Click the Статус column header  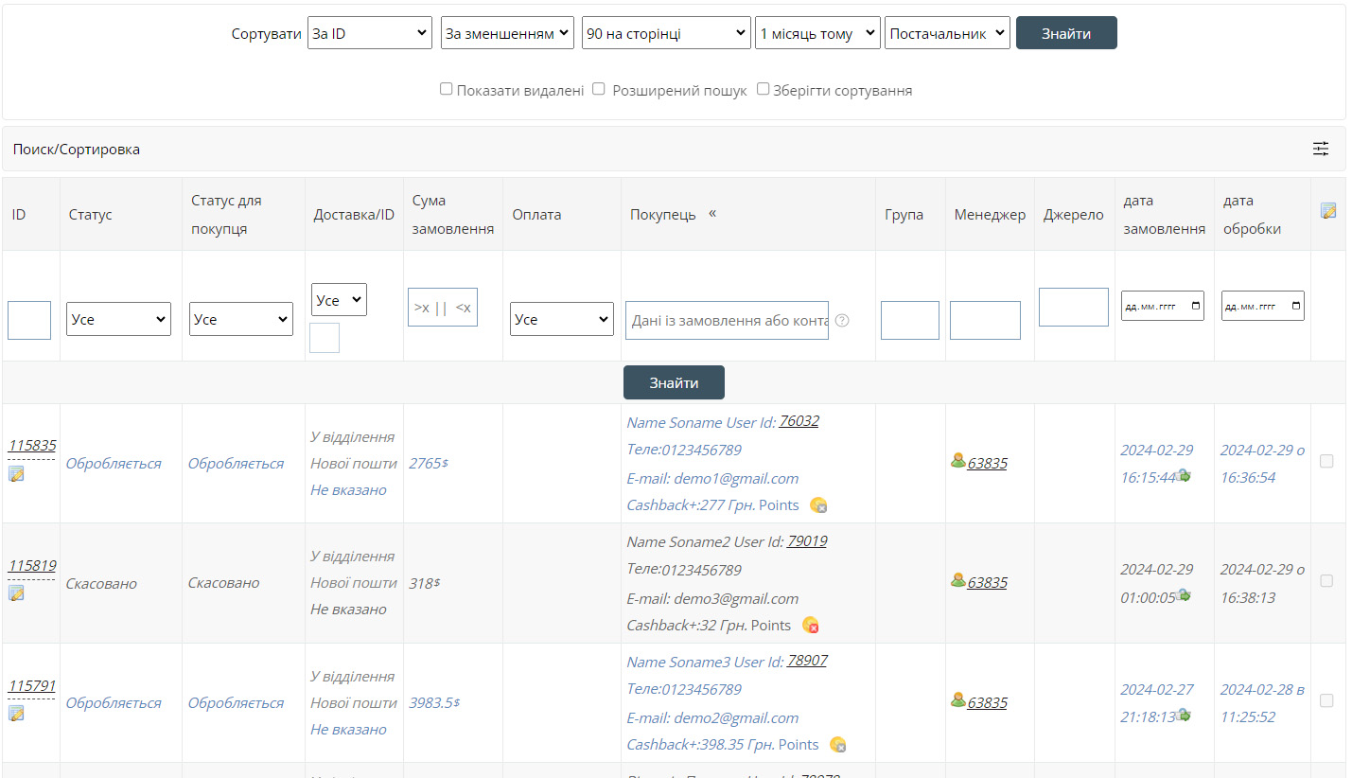point(90,215)
